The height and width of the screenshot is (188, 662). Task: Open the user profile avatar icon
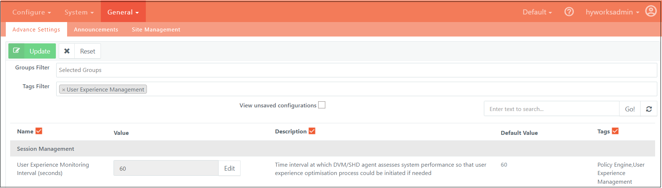tap(651, 11)
